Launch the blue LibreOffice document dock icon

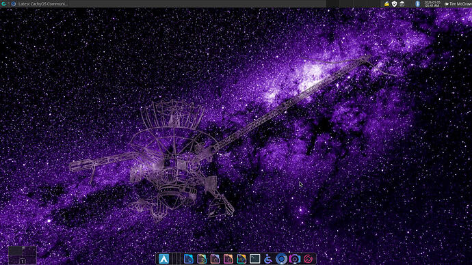click(188, 259)
